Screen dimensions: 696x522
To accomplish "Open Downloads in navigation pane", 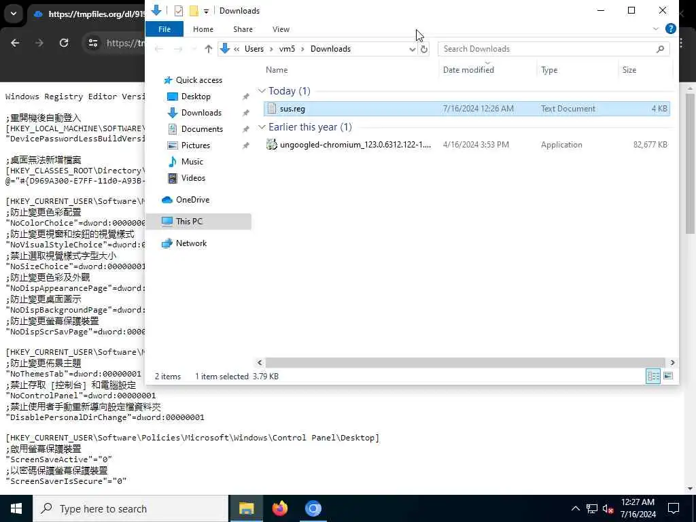I will coord(201,113).
